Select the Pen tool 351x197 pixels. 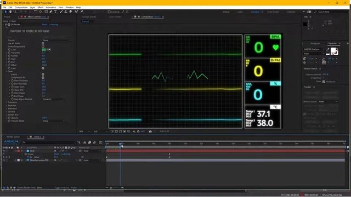51,11
